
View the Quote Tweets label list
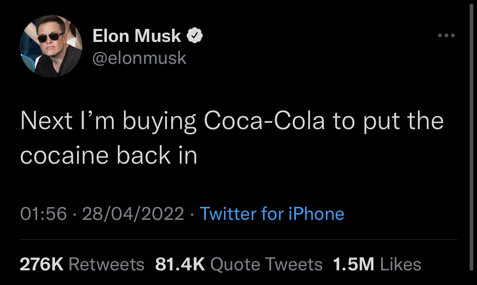(x=266, y=265)
